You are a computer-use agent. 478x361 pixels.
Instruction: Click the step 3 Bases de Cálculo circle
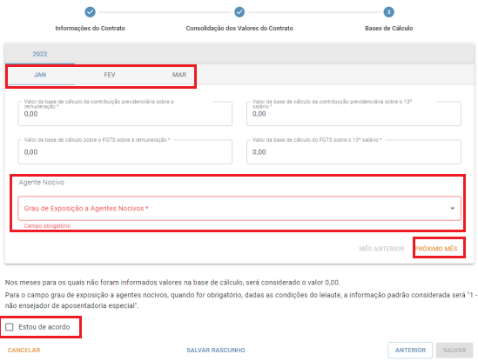[388, 12]
